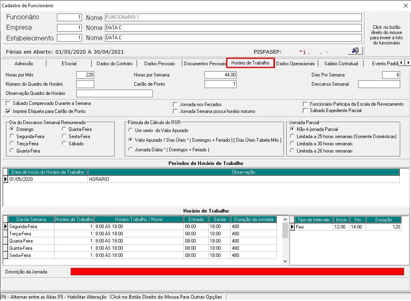Open Dados Operacionais tab
Screen dimensions: 411x301
296,64
